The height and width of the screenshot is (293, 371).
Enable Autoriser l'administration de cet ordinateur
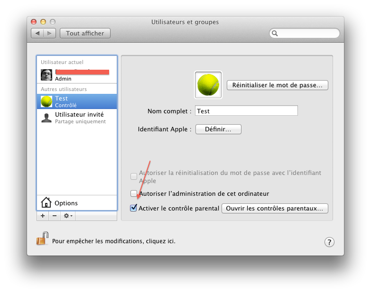(x=134, y=193)
